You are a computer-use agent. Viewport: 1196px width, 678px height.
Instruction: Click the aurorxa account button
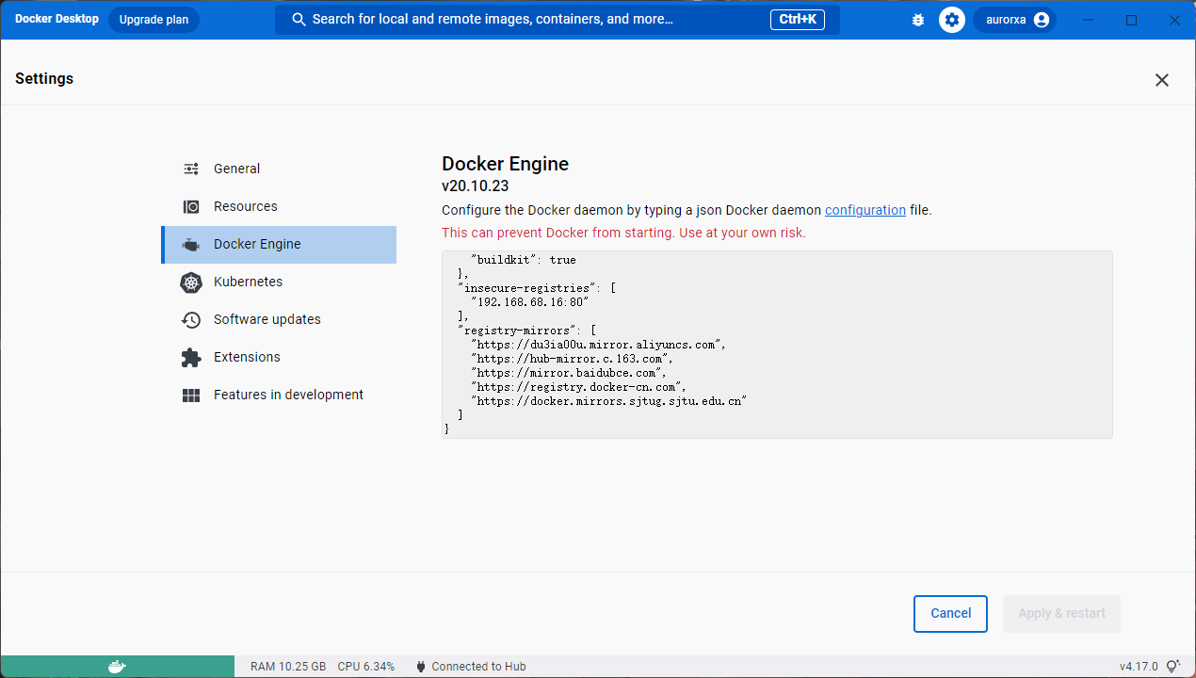point(1014,20)
